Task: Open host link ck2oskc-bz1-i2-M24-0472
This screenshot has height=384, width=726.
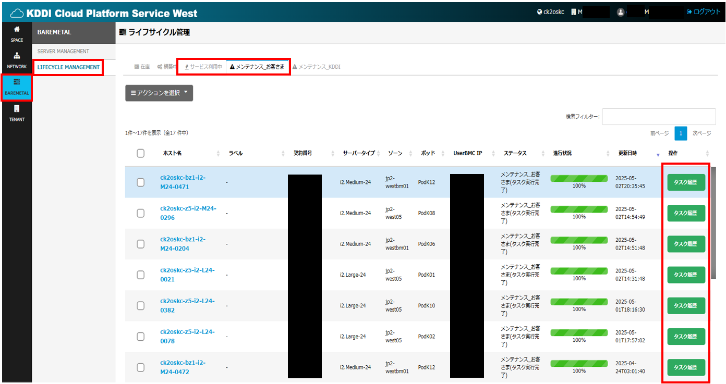Action: coord(183,367)
